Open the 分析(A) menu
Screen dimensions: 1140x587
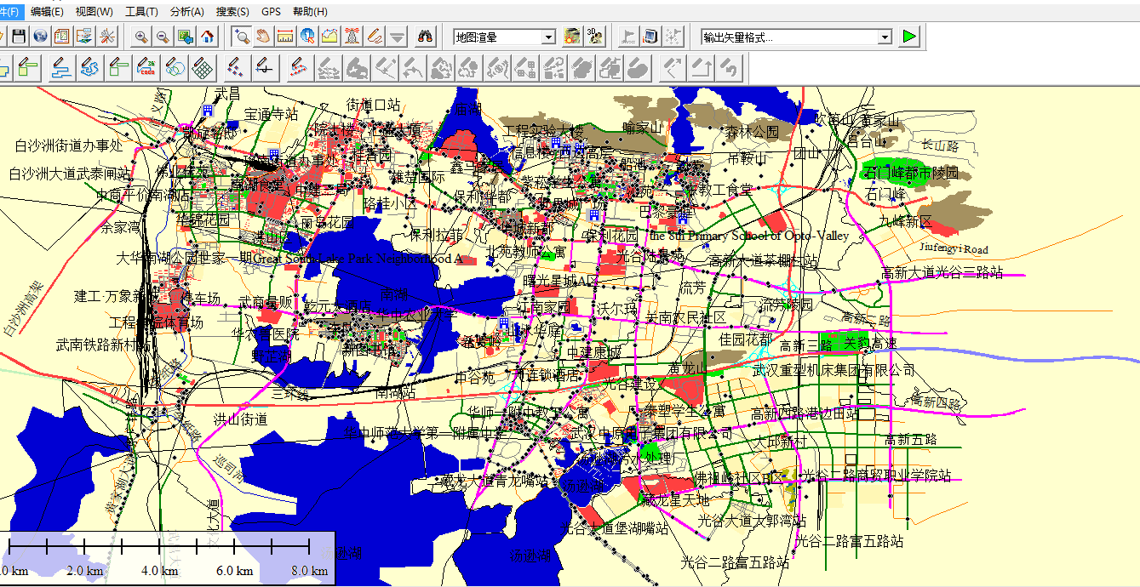[186, 12]
